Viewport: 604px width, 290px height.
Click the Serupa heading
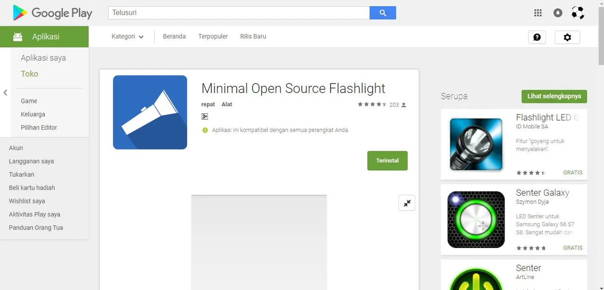tap(454, 96)
